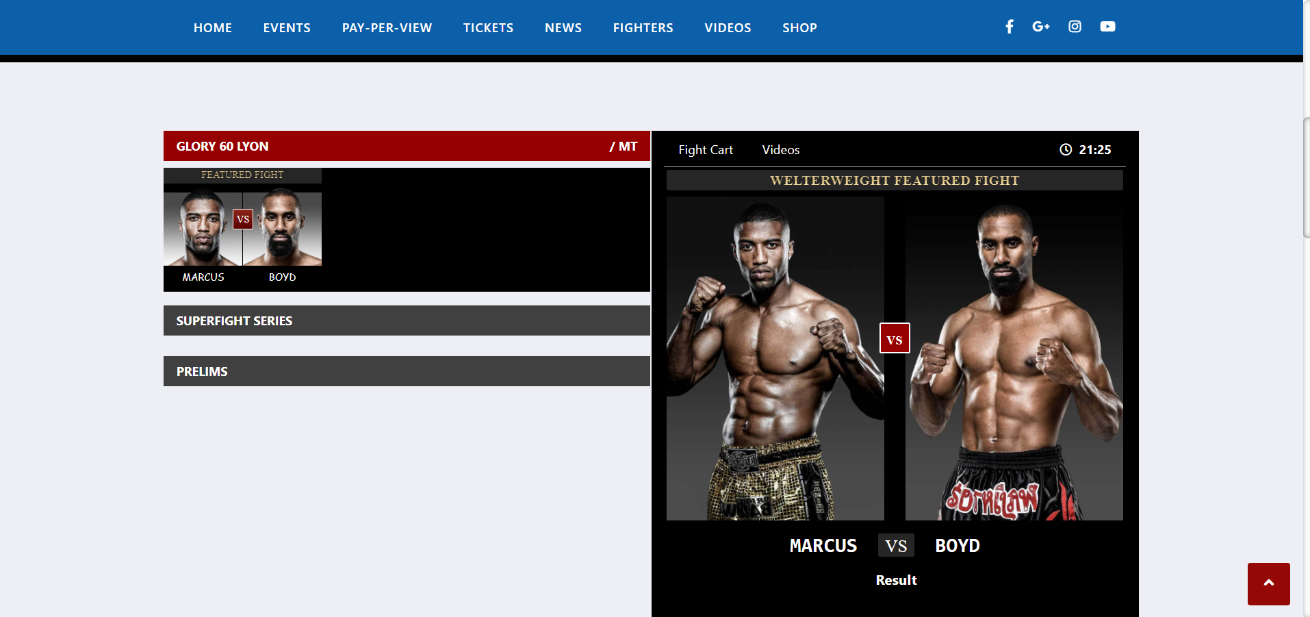Screen dimensions: 1310x617
Task: Click the MARCUS name below large photos
Action: coord(823,546)
